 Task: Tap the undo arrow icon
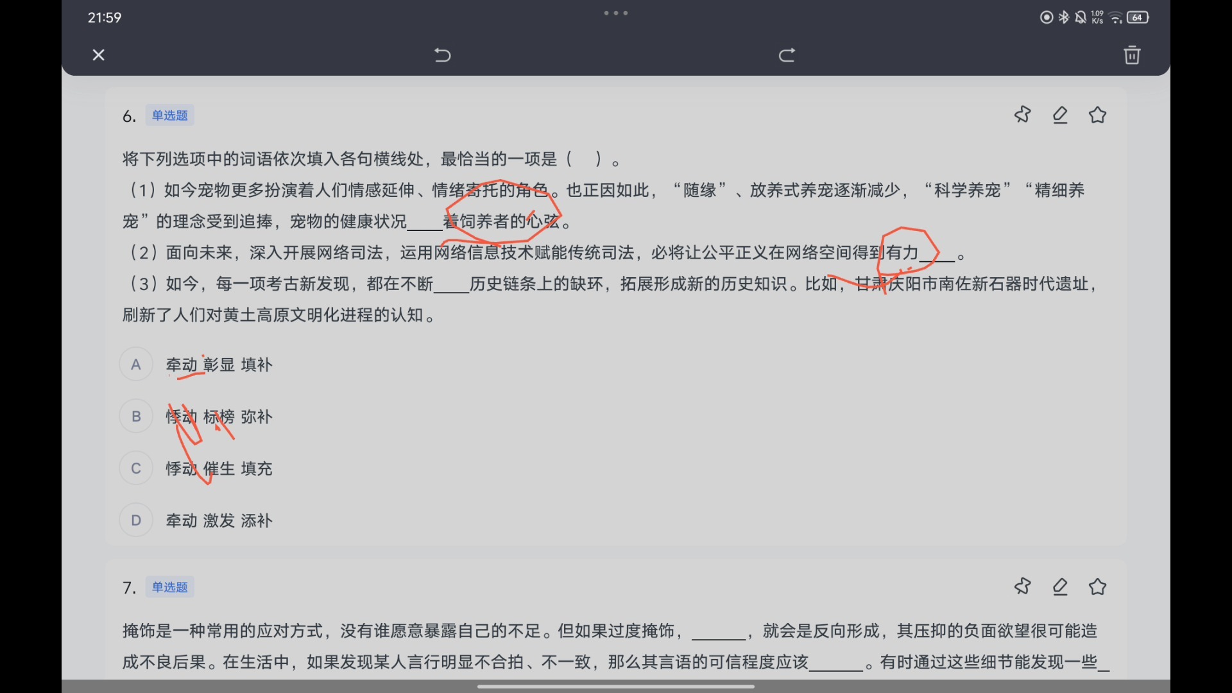point(443,55)
